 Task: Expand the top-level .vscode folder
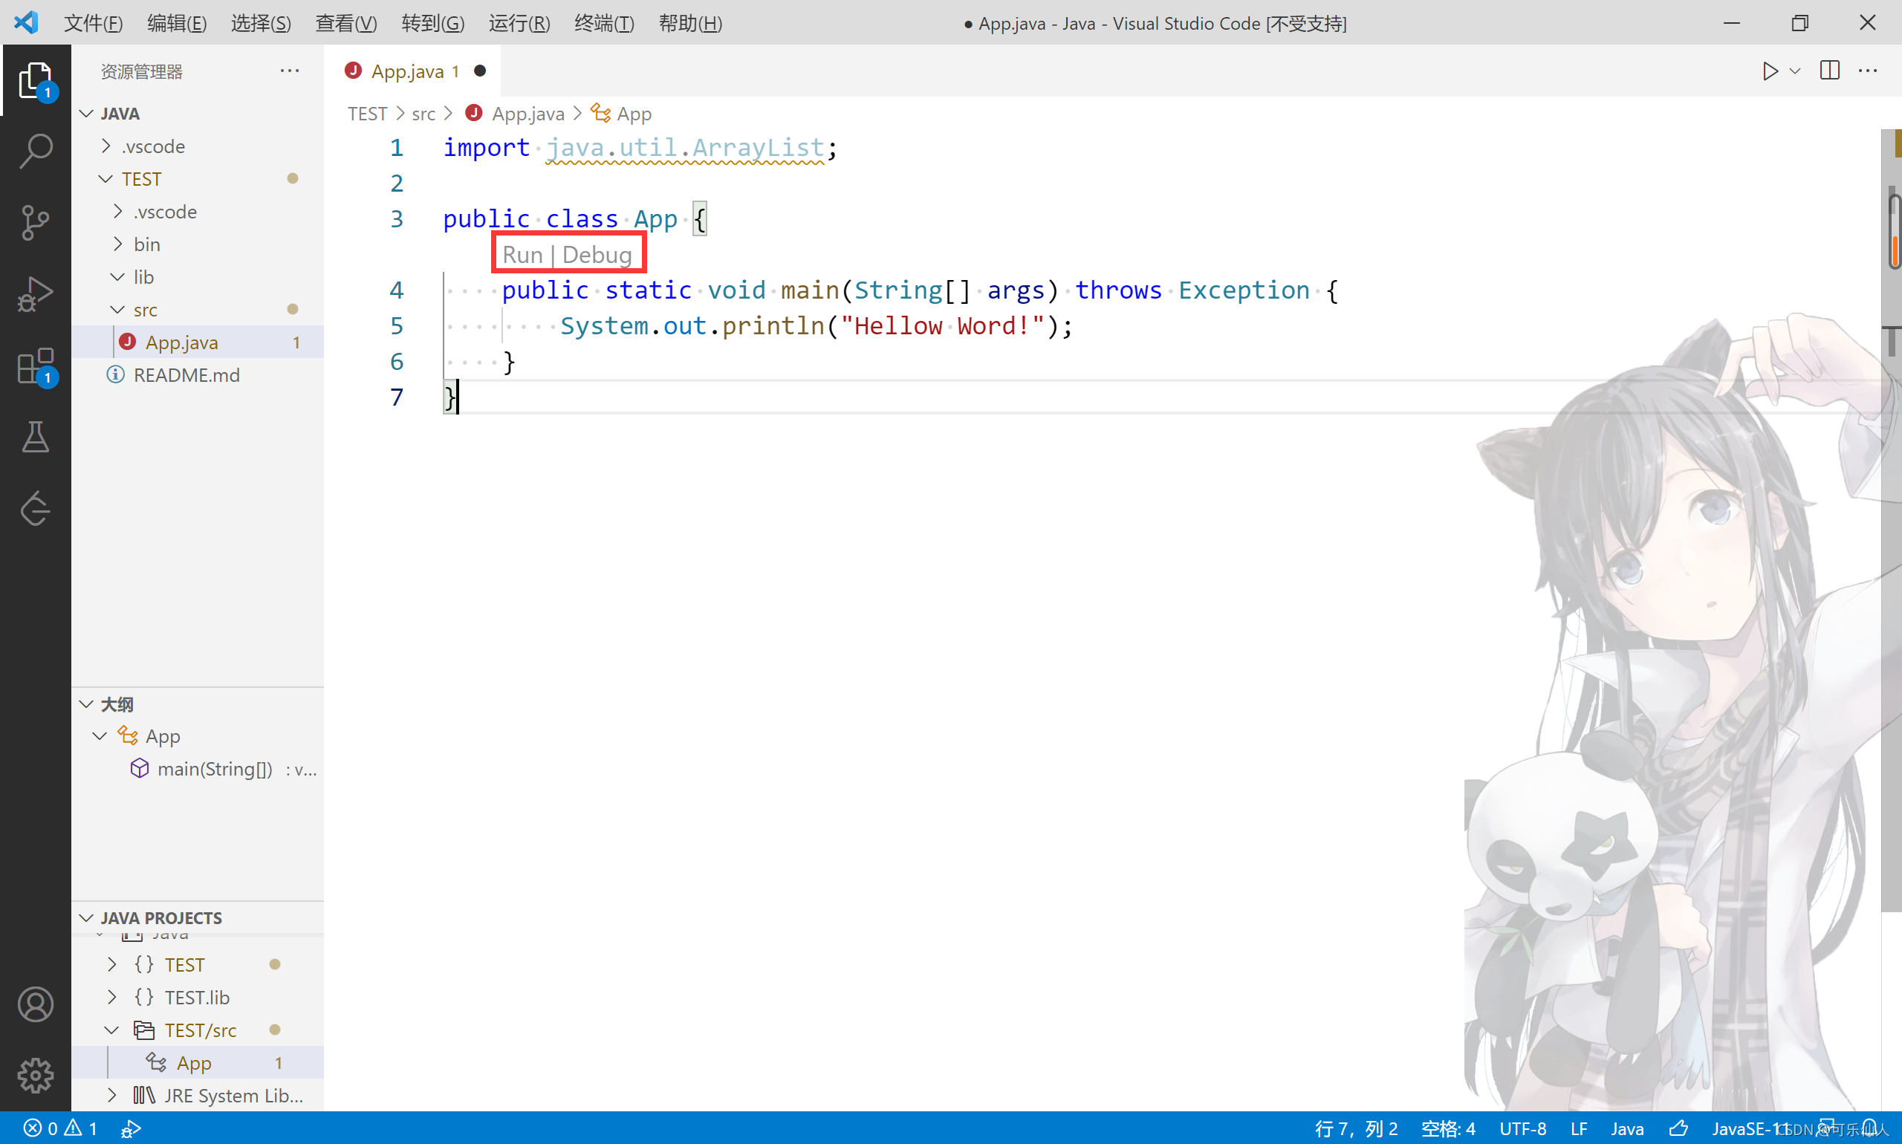tap(107, 146)
